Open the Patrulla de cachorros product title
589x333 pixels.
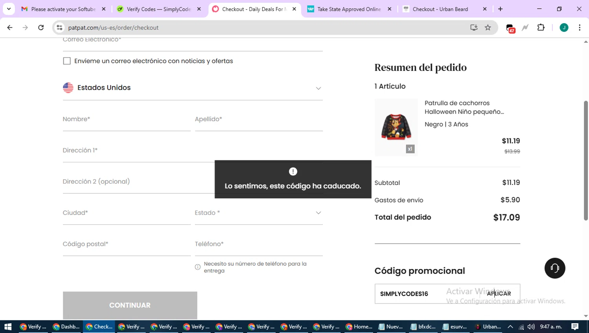tap(464, 107)
